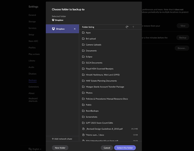The width and height of the screenshot is (194, 151).
Task: Remove Dropbox with the X icon
Action: point(75,29)
